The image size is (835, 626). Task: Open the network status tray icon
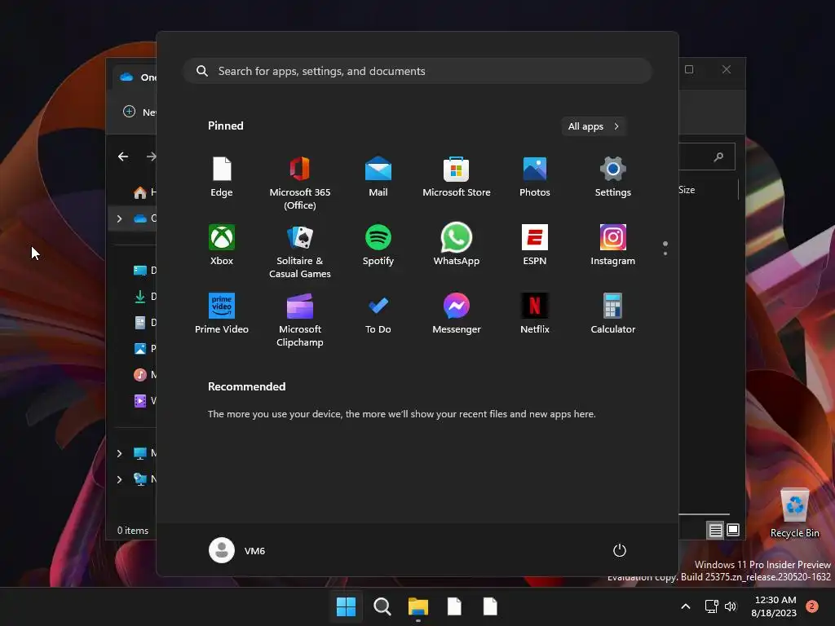click(x=711, y=606)
